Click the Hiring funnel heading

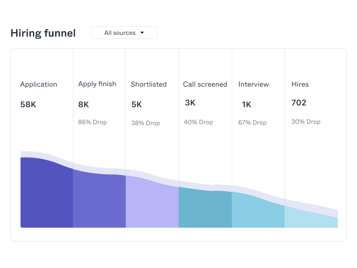43,33
